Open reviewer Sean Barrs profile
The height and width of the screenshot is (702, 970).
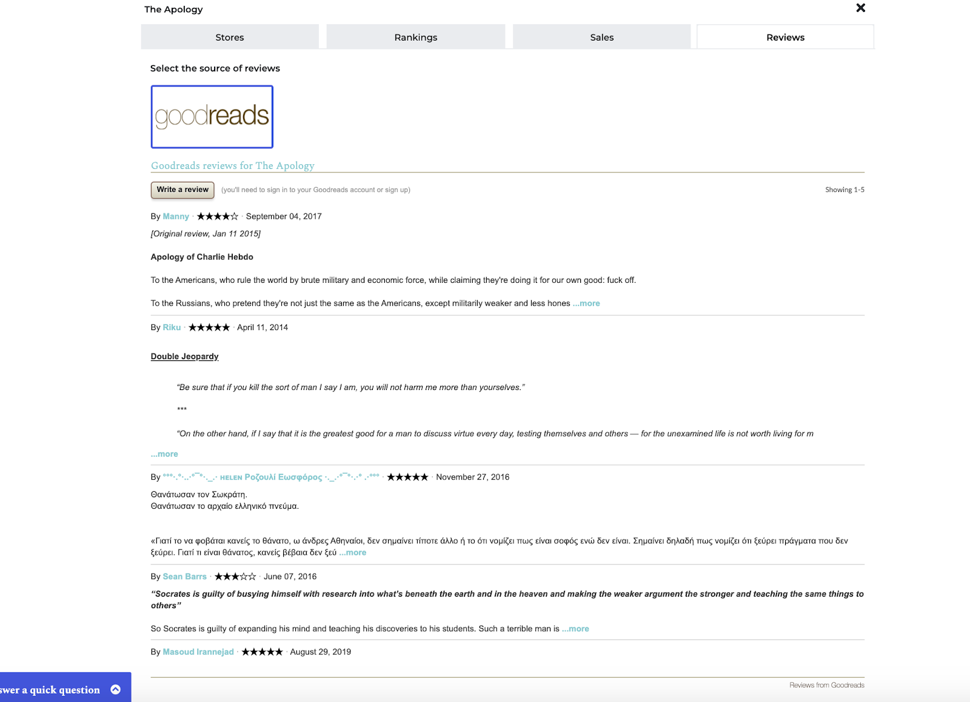click(x=185, y=577)
